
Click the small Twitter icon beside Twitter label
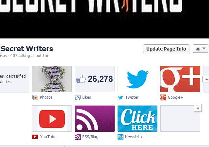(121, 97)
